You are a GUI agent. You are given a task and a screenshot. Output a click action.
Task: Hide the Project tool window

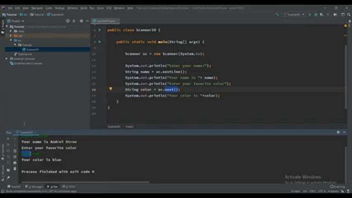[x=87, y=21]
